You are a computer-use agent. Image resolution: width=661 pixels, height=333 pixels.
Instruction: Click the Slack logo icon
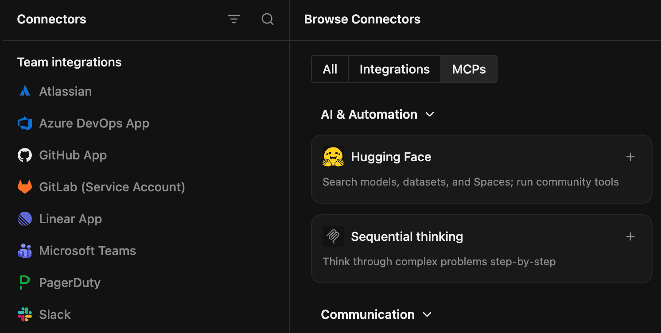pos(25,314)
